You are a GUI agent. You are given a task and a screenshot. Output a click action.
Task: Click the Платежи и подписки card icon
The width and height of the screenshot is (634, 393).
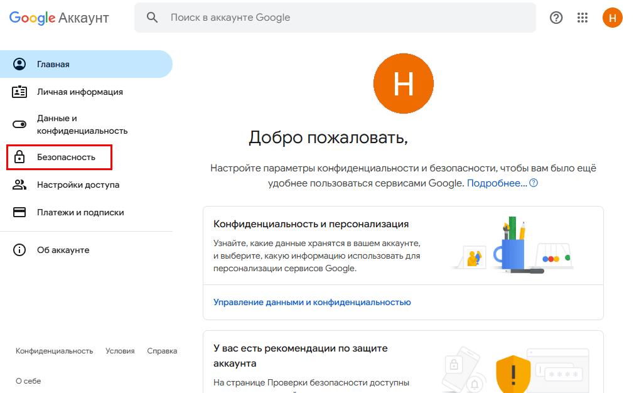19,212
